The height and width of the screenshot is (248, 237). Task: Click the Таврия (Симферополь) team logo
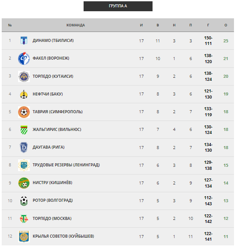point(24,112)
